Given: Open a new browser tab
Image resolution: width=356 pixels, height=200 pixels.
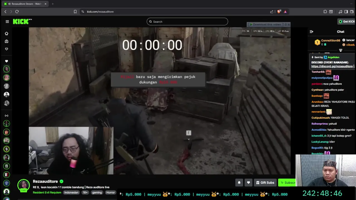Looking at the screenshot, I should click(x=53, y=4).
